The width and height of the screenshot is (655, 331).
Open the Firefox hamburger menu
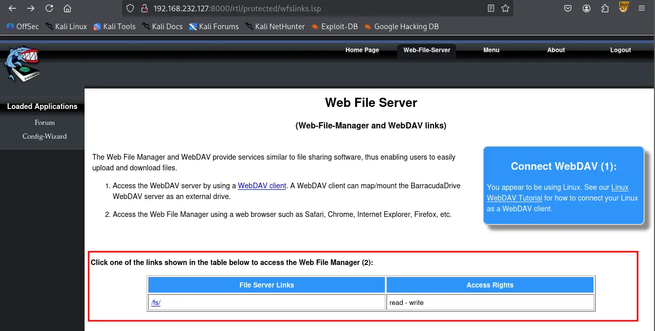click(x=642, y=8)
